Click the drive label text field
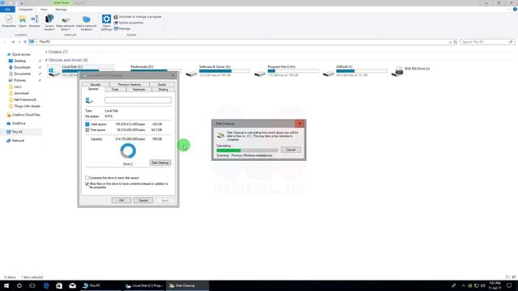Screen dimensions: 518x291 (x=138, y=100)
